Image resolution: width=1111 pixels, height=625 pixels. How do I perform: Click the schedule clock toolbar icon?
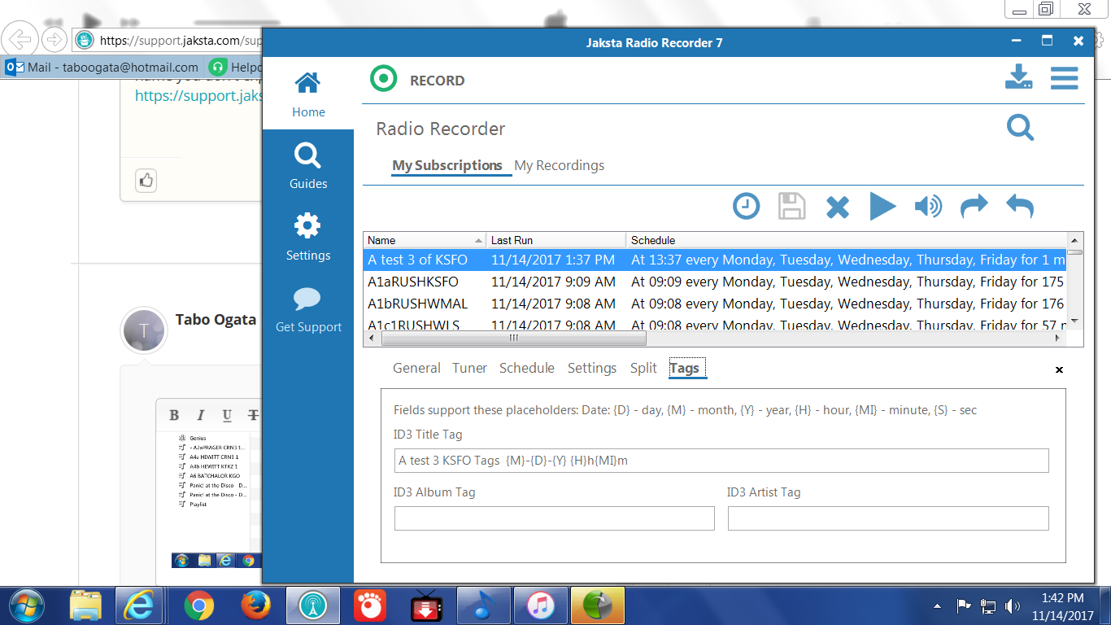746,206
